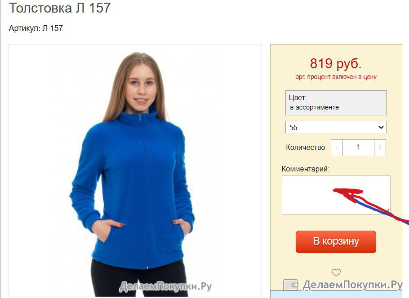Viewport: 409px width, 298px height.
Task: Decrease quantity with the minus button
Action: point(337,148)
